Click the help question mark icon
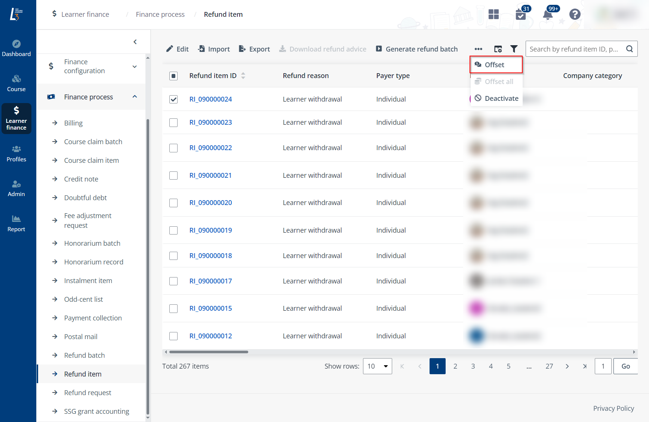The image size is (649, 422). point(575,15)
